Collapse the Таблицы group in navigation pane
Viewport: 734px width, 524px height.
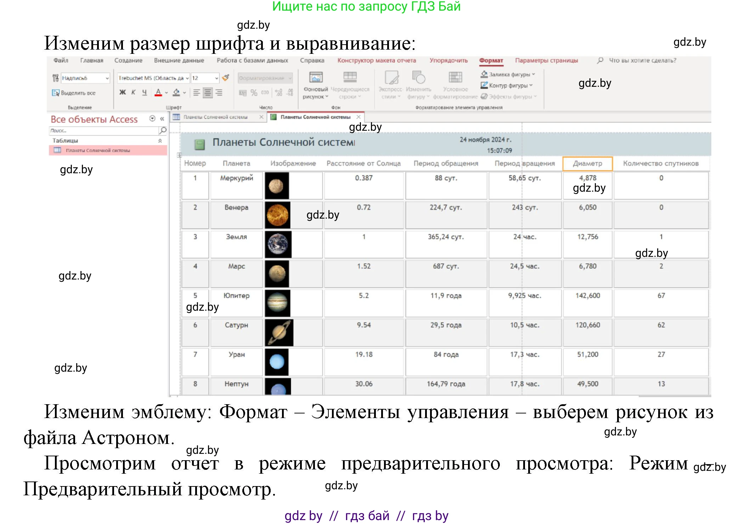pos(160,140)
